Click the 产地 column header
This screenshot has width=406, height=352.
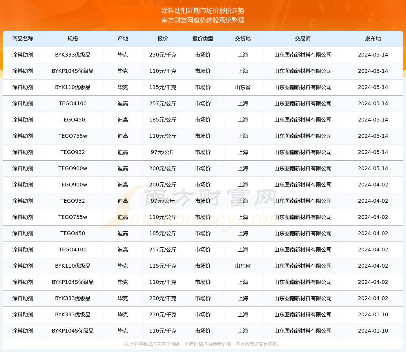(x=123, y=39)
